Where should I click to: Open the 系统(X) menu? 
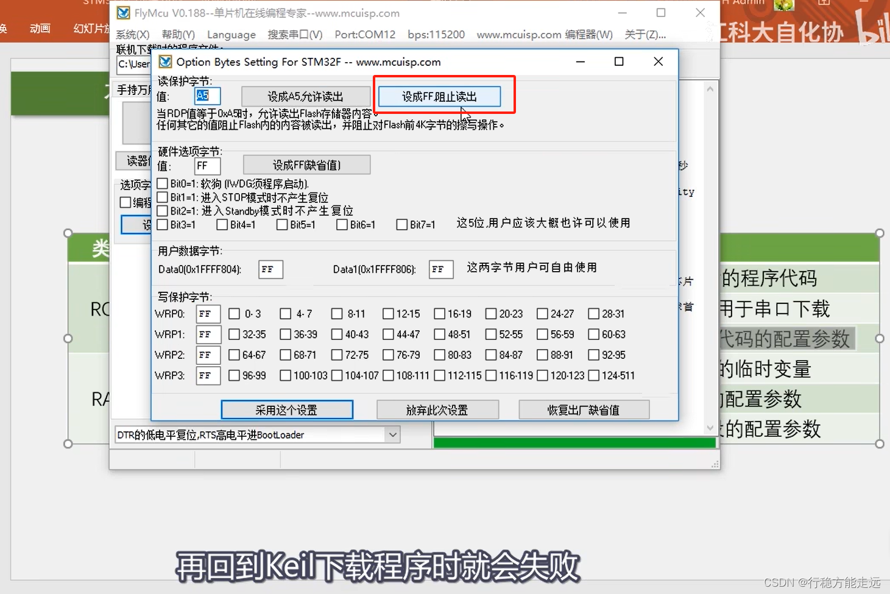133,34
